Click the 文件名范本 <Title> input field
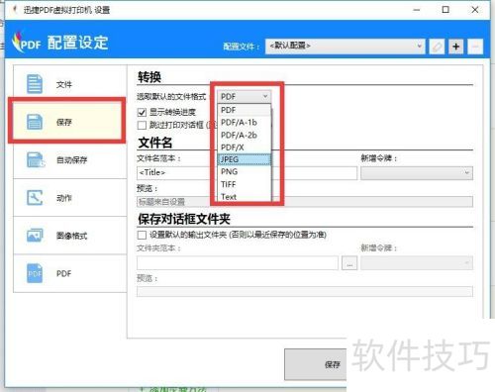495x392 pixels. (247, 173)
